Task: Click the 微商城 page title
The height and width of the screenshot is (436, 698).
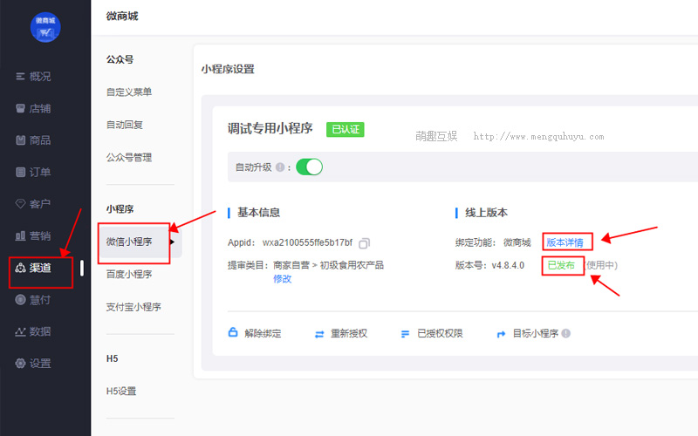Action: coord(122,17)
